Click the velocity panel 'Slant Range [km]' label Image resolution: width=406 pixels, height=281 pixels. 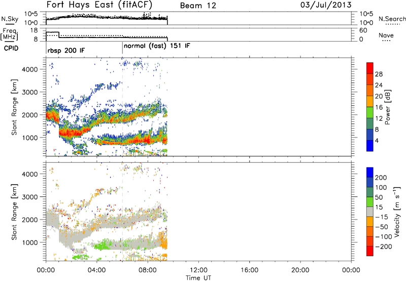(14, 212)
